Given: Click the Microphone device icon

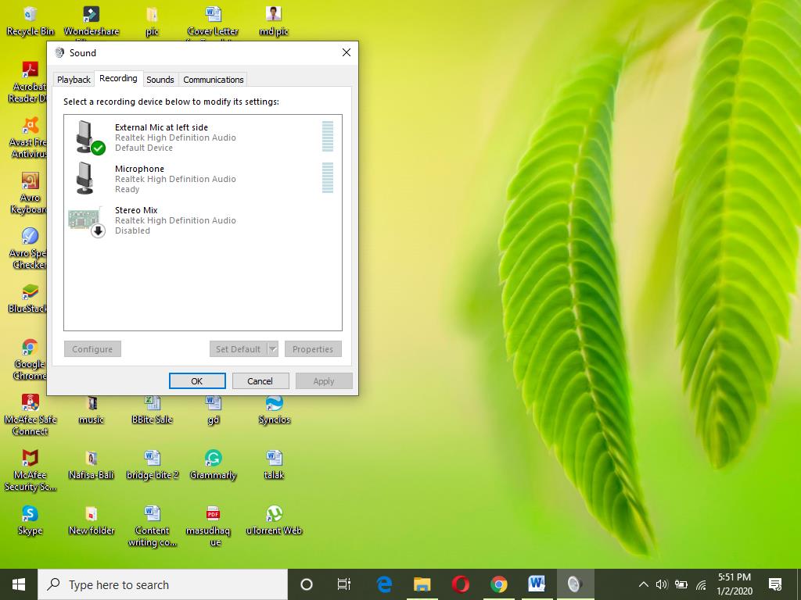Looking at the screenshot, I should click(x=85, y=178).
